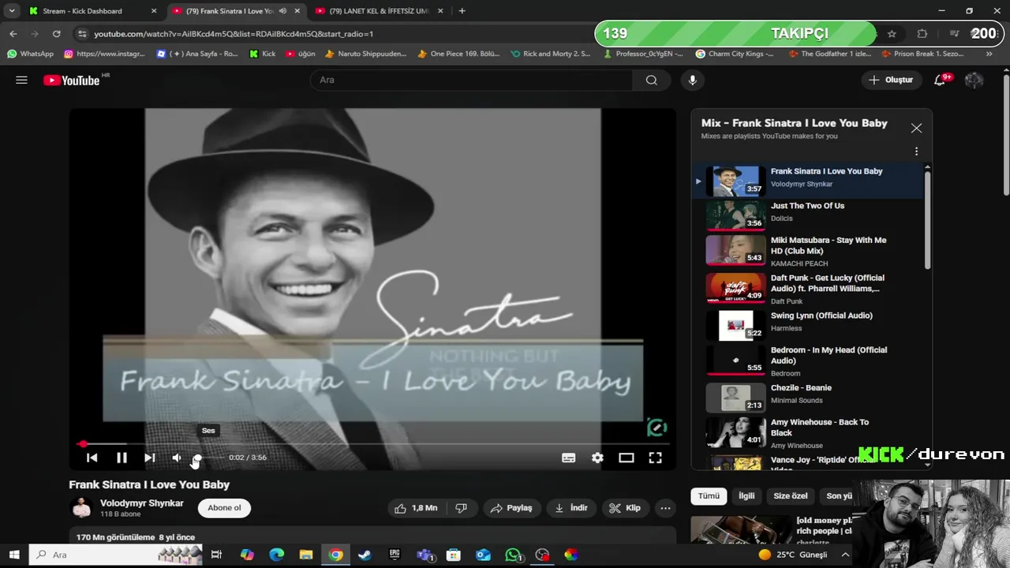Screen dimensions: 1010x568
Task: Play Chezile - Beanie
Action: click(807, 397)
